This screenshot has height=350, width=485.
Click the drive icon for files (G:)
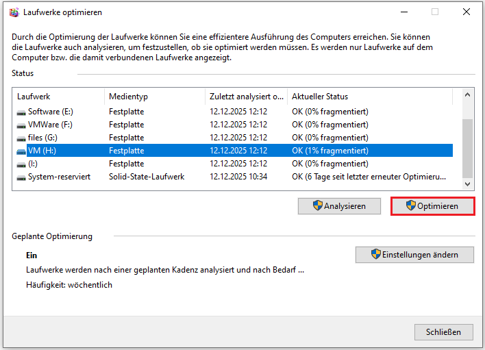(x=21, y=138)
